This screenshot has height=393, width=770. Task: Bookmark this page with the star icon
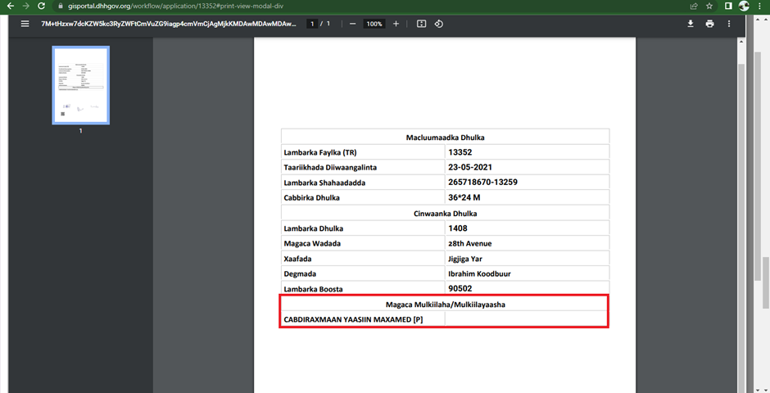[x=709, y=7]
